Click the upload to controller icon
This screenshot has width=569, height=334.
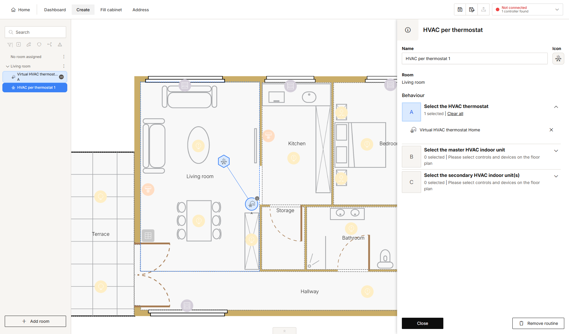click(484, 9)
